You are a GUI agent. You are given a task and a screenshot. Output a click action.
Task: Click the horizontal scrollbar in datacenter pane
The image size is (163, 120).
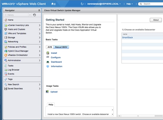pyautogui.click(x=138, y=116)
